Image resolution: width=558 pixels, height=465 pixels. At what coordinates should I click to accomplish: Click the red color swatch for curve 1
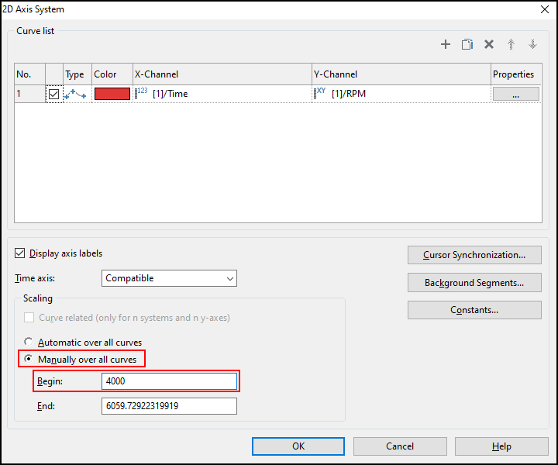point(112,94)
